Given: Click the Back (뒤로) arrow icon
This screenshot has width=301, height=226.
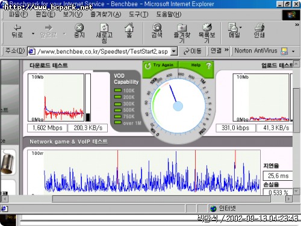Looking at the screenshot, I should point(17,27).
